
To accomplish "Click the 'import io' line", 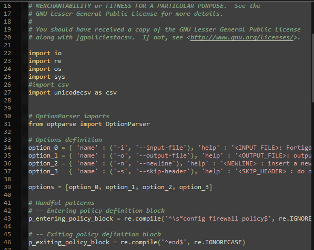I will [45, 53].
